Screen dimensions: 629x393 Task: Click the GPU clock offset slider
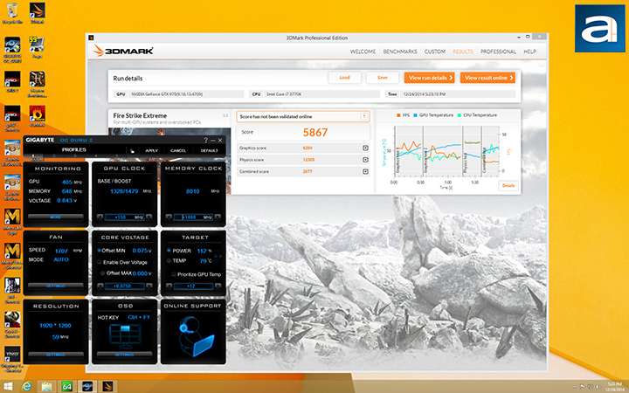click(123, 216)
